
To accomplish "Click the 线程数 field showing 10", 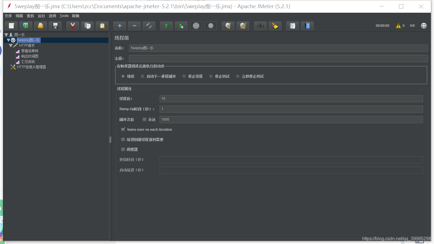I will pyautogui.click(x=291, y=99).
